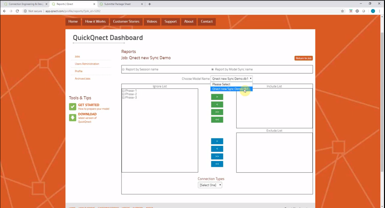
Task: Move all items to Include List (green >>)
Action: click(x=217, y=112)
